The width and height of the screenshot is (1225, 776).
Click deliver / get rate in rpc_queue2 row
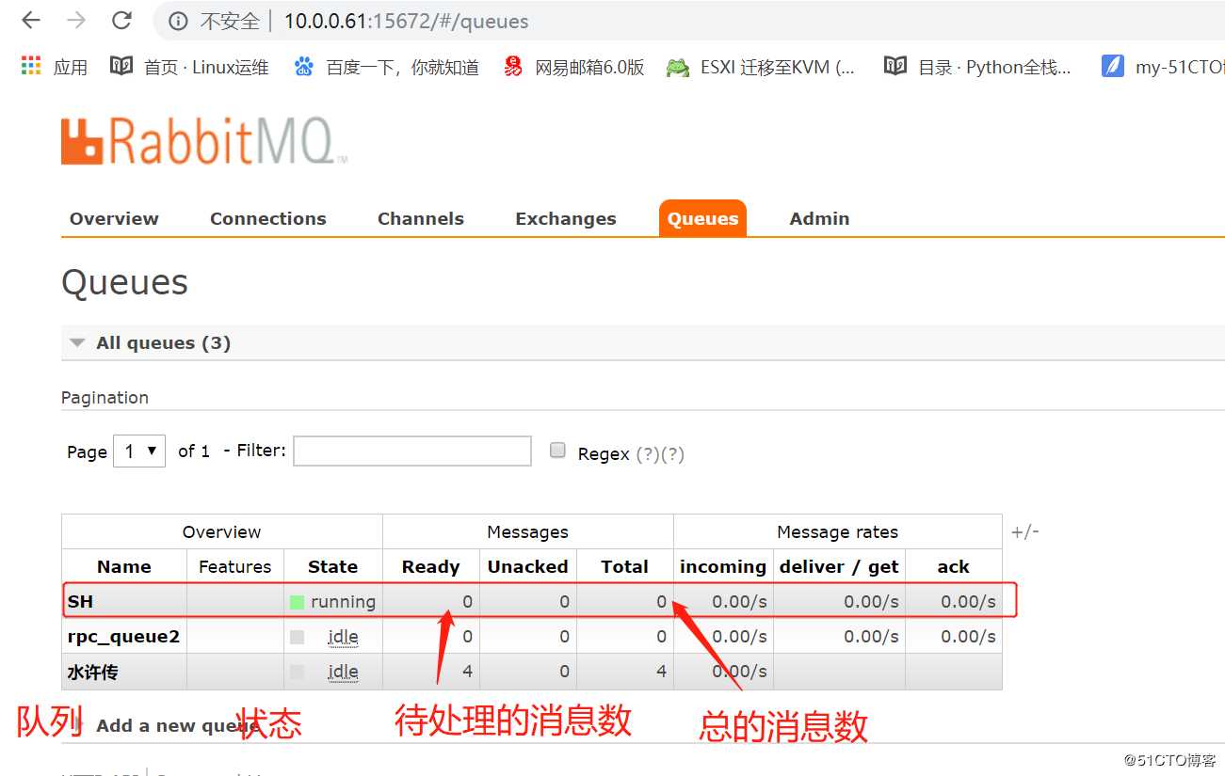pyautogui.click(x=871, y=637)
